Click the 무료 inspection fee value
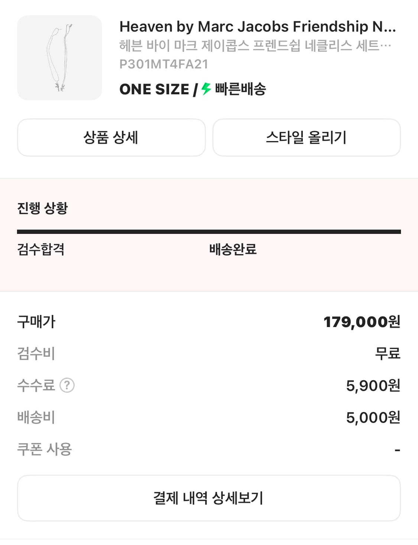Screen dimensions: 418x545 click(388, 353)
